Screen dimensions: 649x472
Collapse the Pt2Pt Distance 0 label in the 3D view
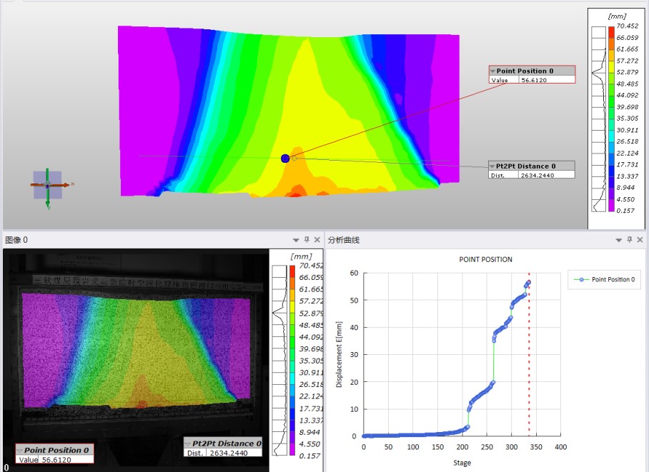(x=493, y=166)
